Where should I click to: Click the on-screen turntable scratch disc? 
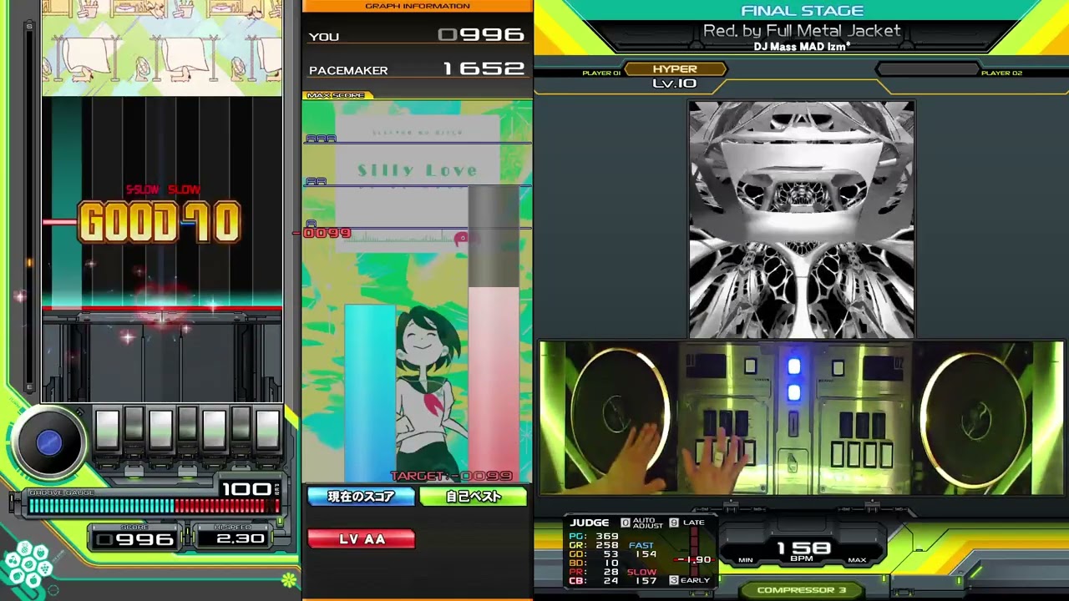tap(49, 443)
